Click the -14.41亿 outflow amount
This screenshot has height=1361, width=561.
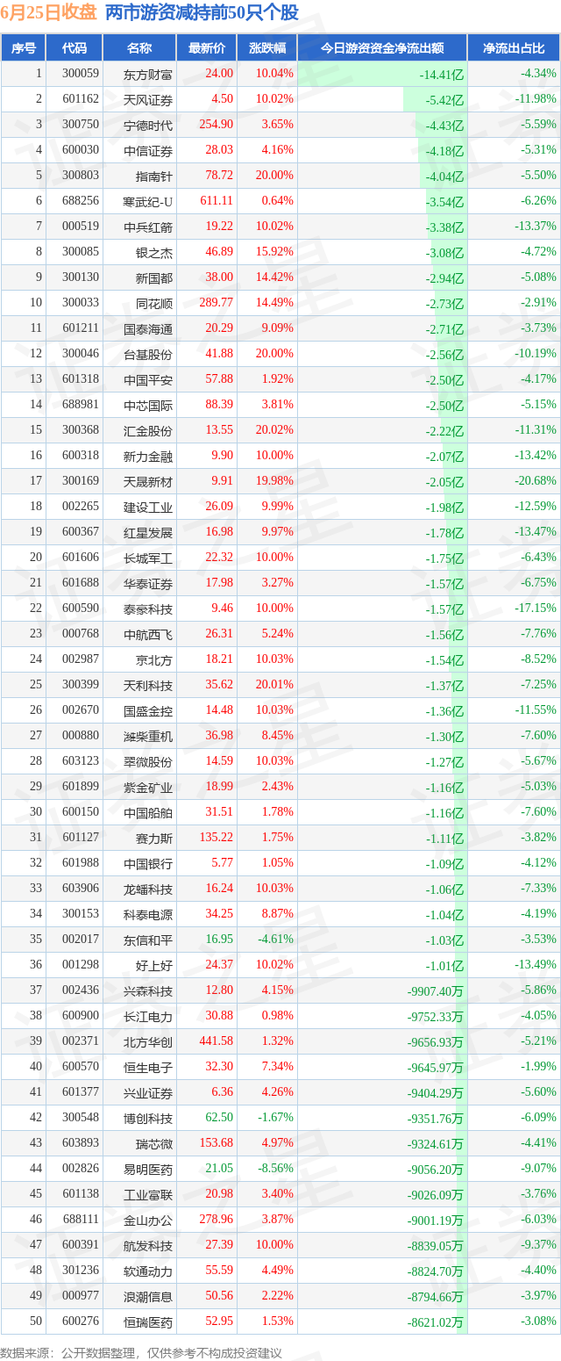pos(442,76)
